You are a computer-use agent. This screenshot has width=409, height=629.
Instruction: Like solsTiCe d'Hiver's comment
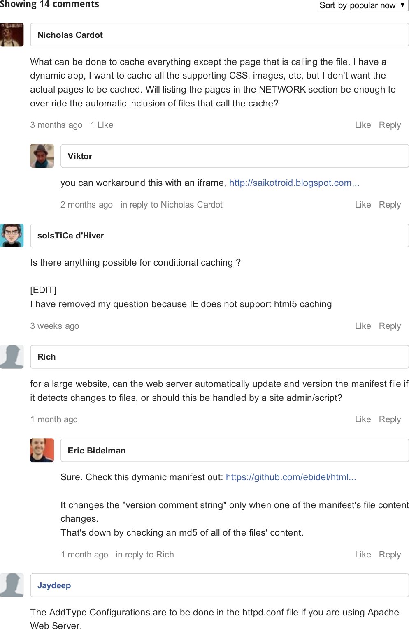[x=363, y=326]
